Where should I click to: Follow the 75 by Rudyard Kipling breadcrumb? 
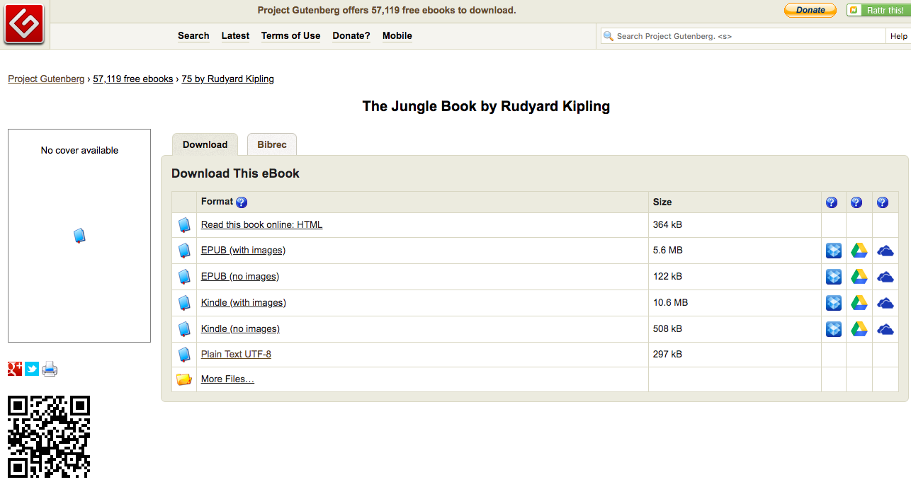[x=228, y=79]
